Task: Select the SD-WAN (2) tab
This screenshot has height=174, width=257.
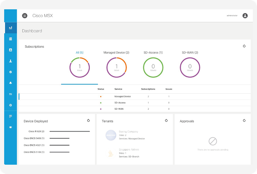Action: point(190,53)
